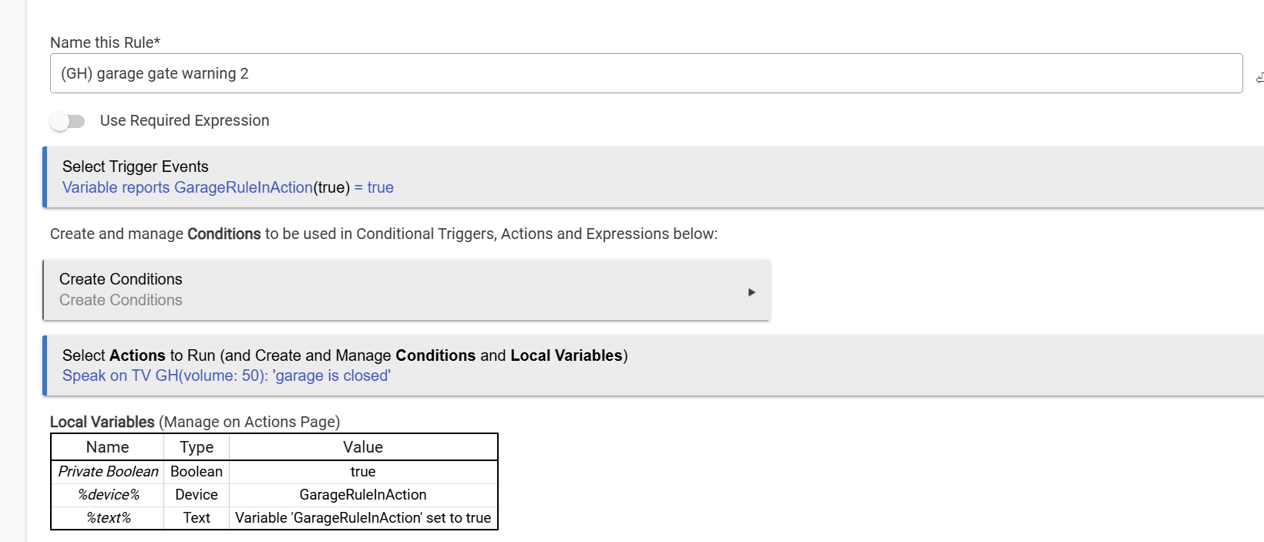1264x542 pixels.
Task: Click the 'set to true' text value cell
Action: point(363,518)
